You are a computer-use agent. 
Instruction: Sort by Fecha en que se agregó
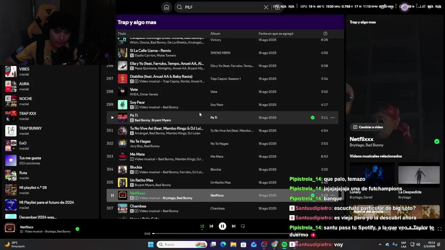coord(276,34)
